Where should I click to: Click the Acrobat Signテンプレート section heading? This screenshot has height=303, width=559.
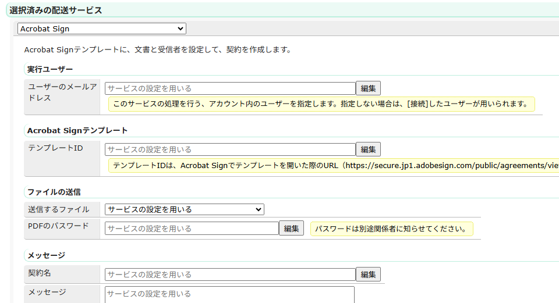coord(77,131)
